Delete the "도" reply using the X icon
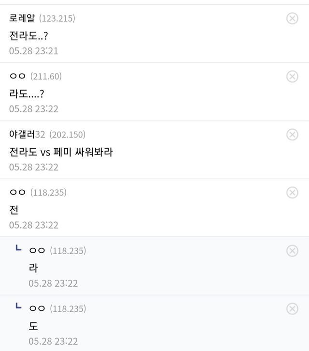The width and height of the screenshot is (309, 351). [292, 309]
